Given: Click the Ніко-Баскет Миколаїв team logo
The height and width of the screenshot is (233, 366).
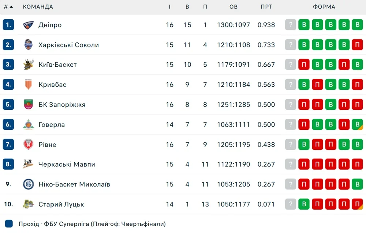Looking at the screenshot, I should pyautogui.click(x=29, y=184).
